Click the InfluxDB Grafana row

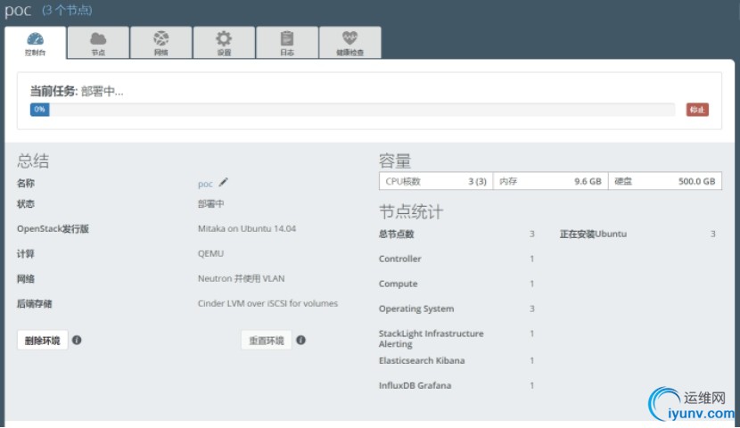click(456, 385)
